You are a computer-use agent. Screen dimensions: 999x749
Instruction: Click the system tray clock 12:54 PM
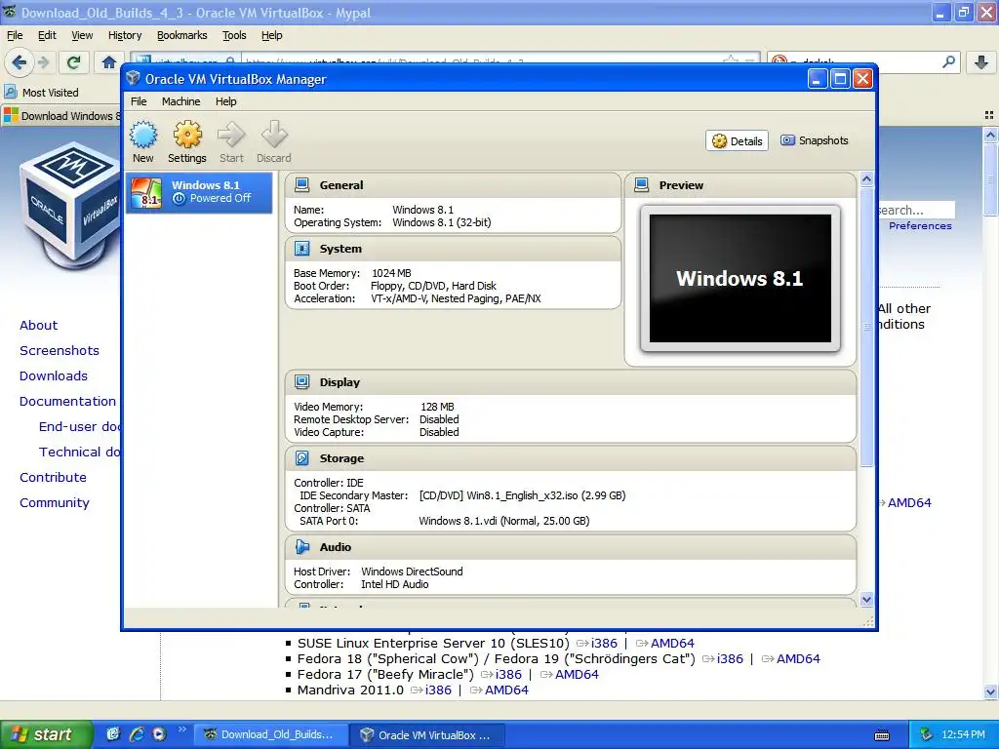[x=963, y=735]
